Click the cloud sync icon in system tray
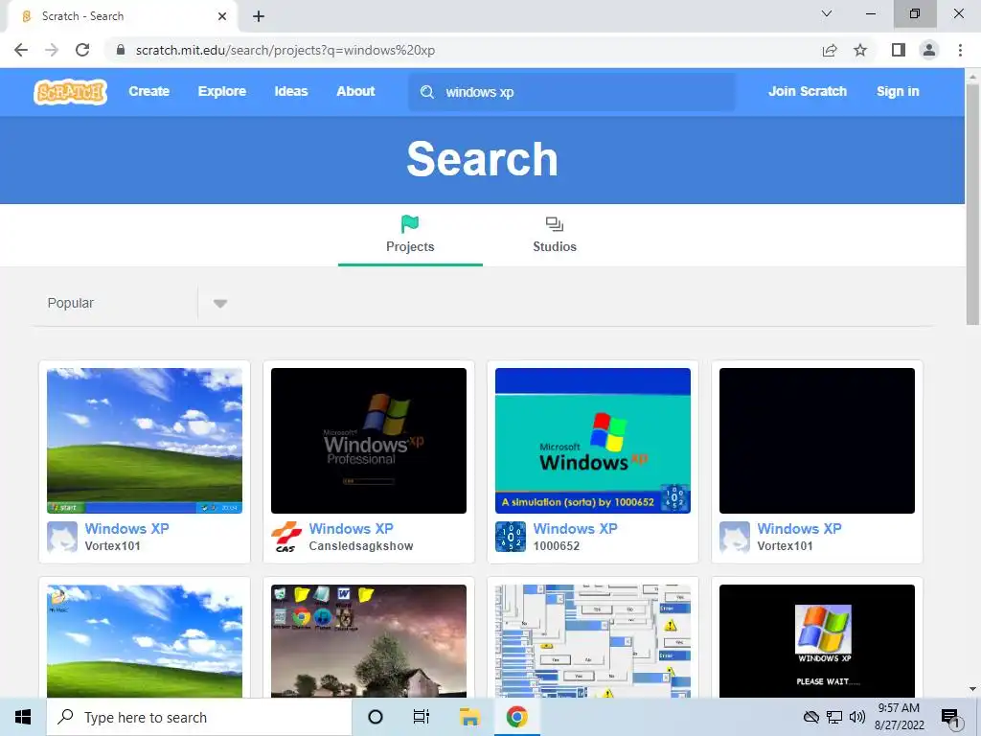 point(810,717)
